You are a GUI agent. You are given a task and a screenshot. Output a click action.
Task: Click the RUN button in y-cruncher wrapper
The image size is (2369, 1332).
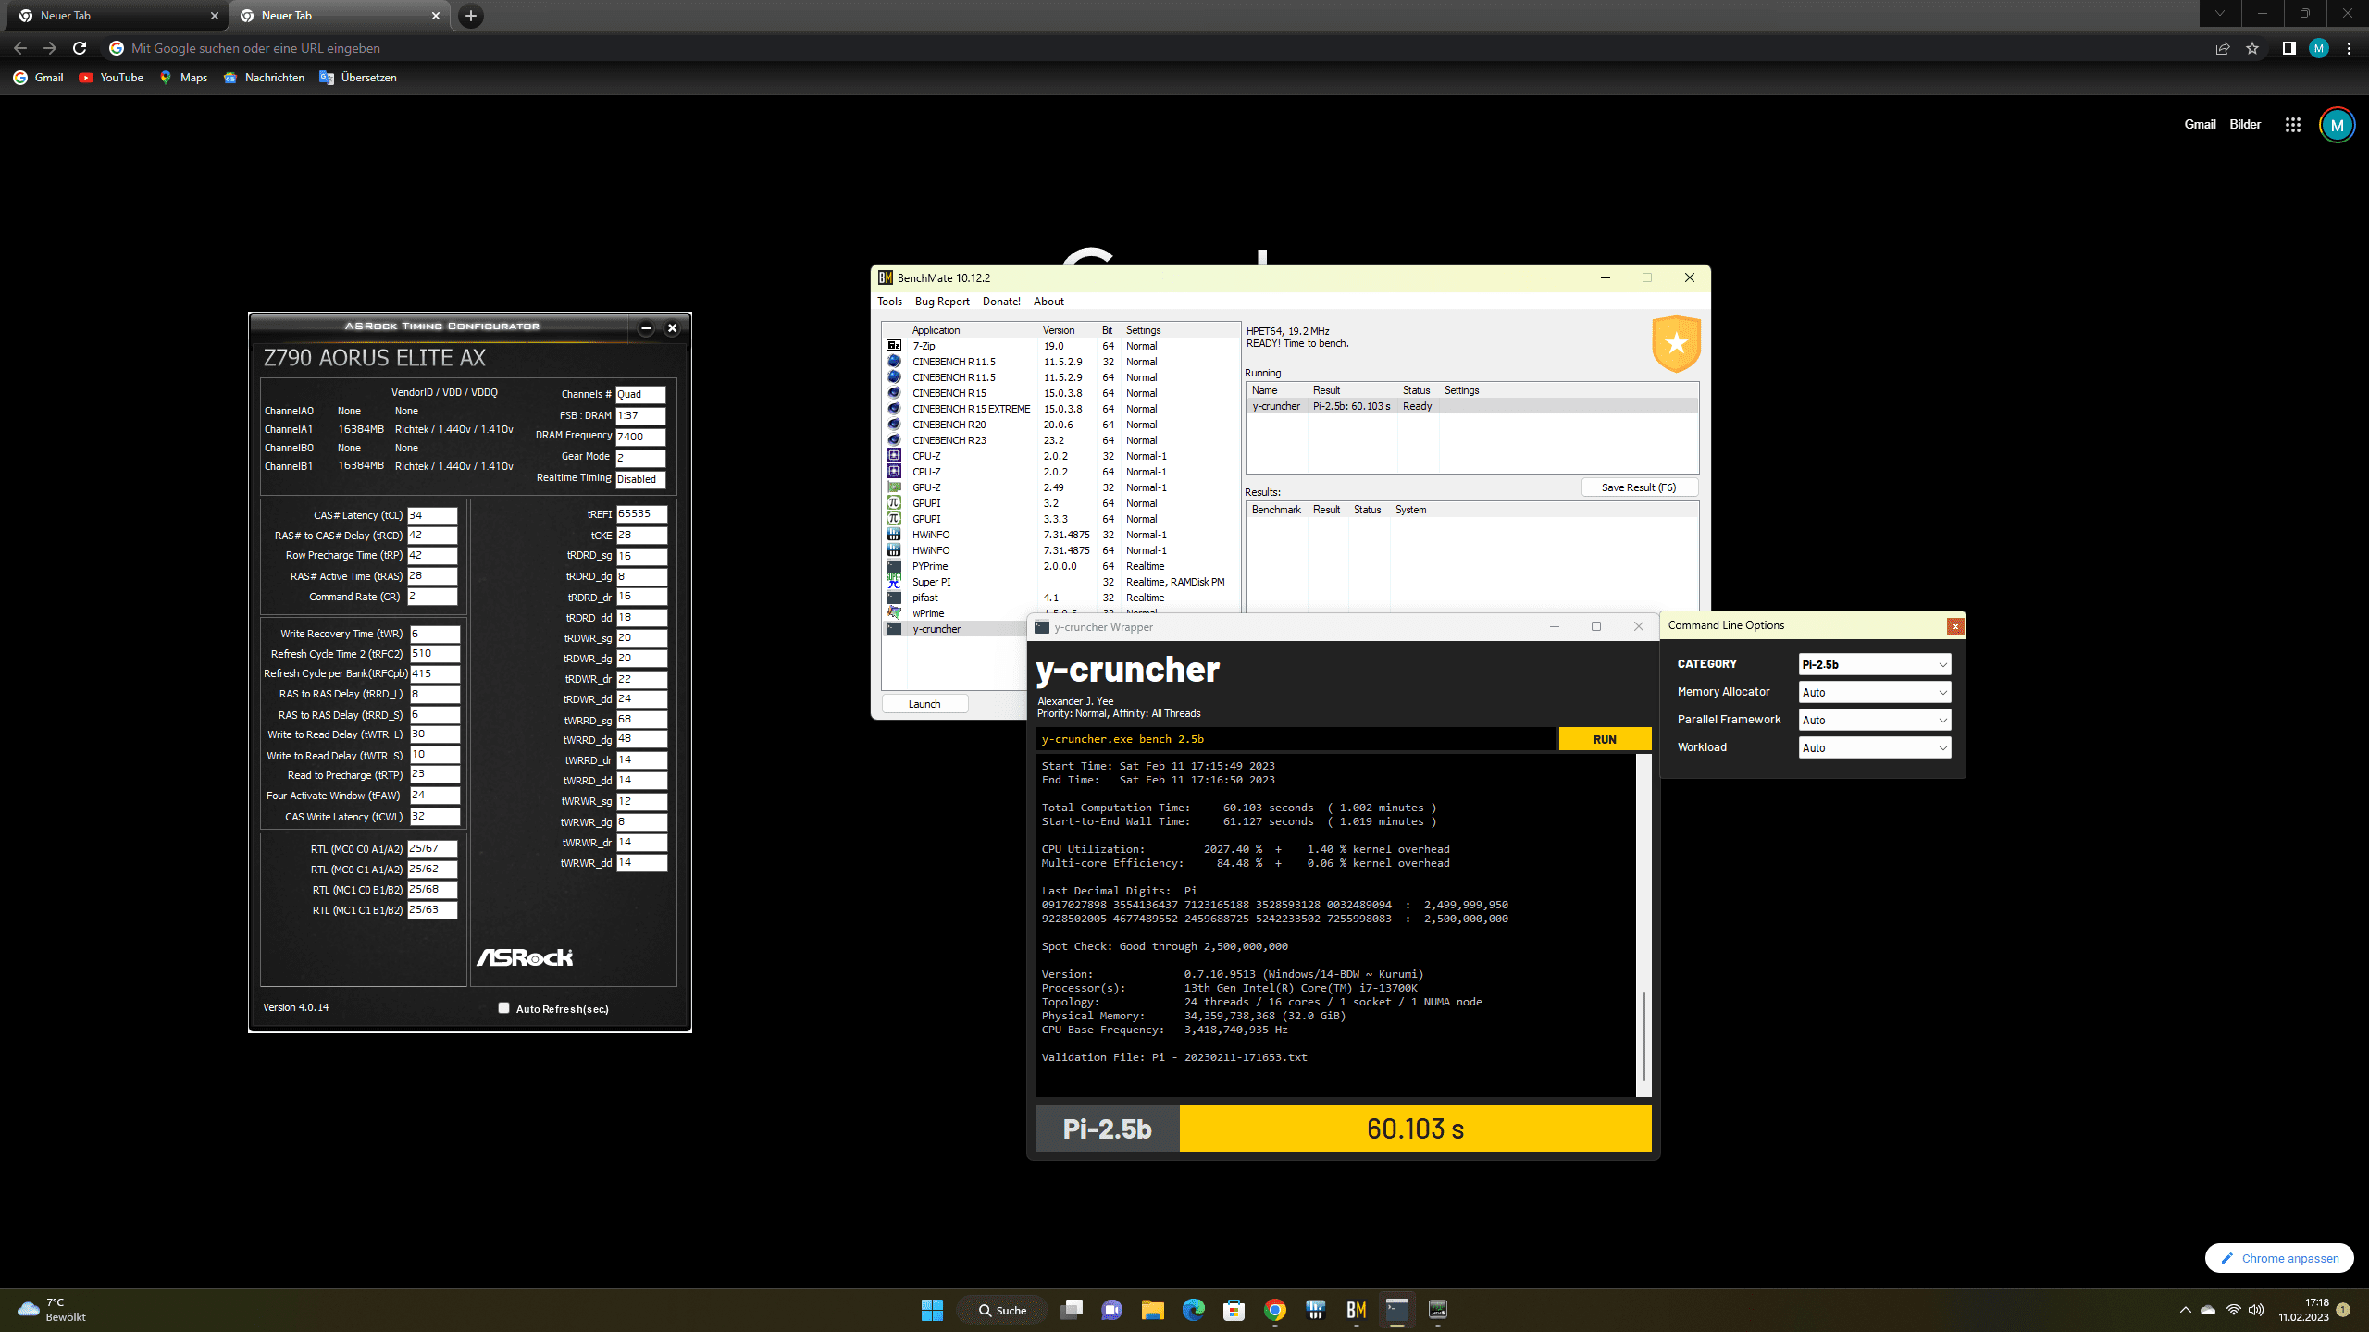pos(1605,739)
